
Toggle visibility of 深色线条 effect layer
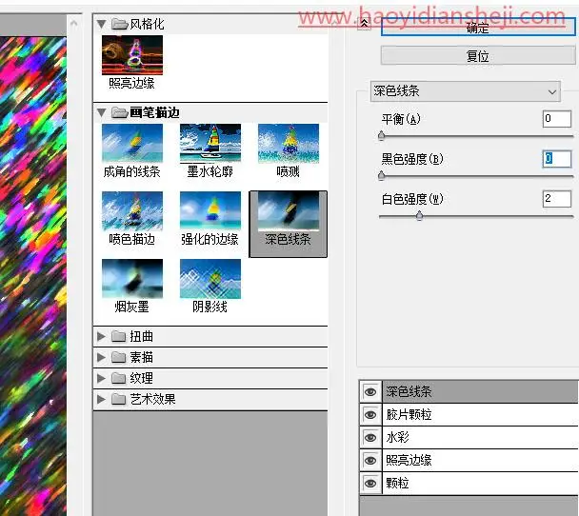(370, 391)
